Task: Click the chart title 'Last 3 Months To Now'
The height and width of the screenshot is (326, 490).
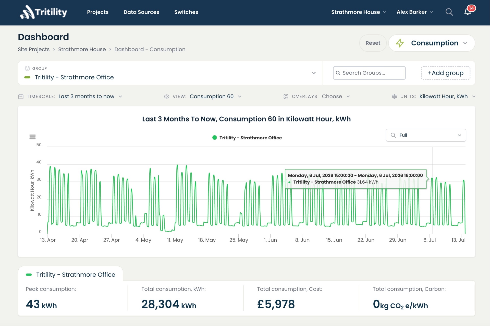Action: click(247, 119)
